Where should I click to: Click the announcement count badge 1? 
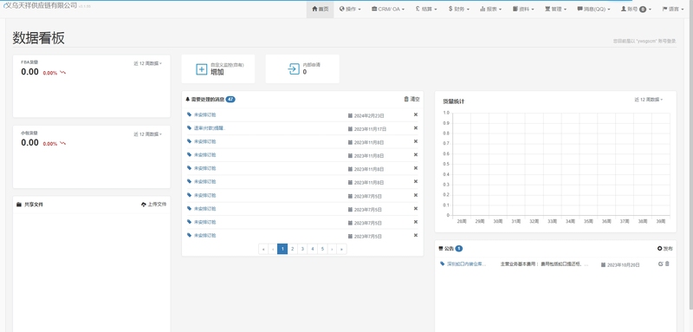point(459,249)
